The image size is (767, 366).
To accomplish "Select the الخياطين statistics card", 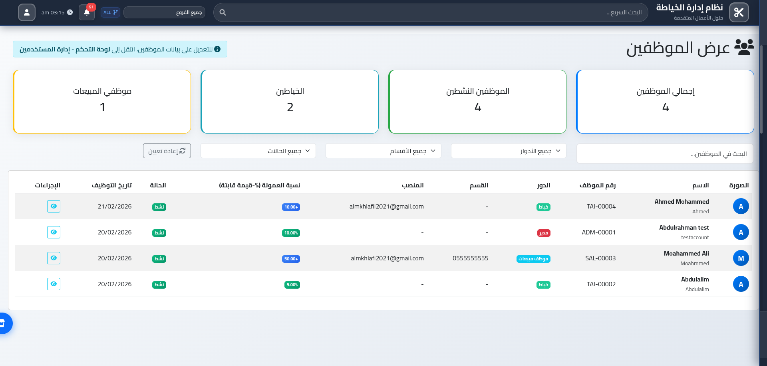I will tap(290, 101).
